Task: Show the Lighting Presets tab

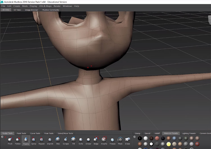Action: click(189, 133)
